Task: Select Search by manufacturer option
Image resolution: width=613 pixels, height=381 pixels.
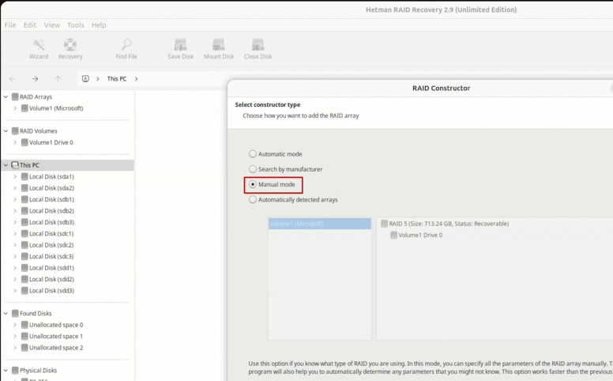Action: pos(253,169)
